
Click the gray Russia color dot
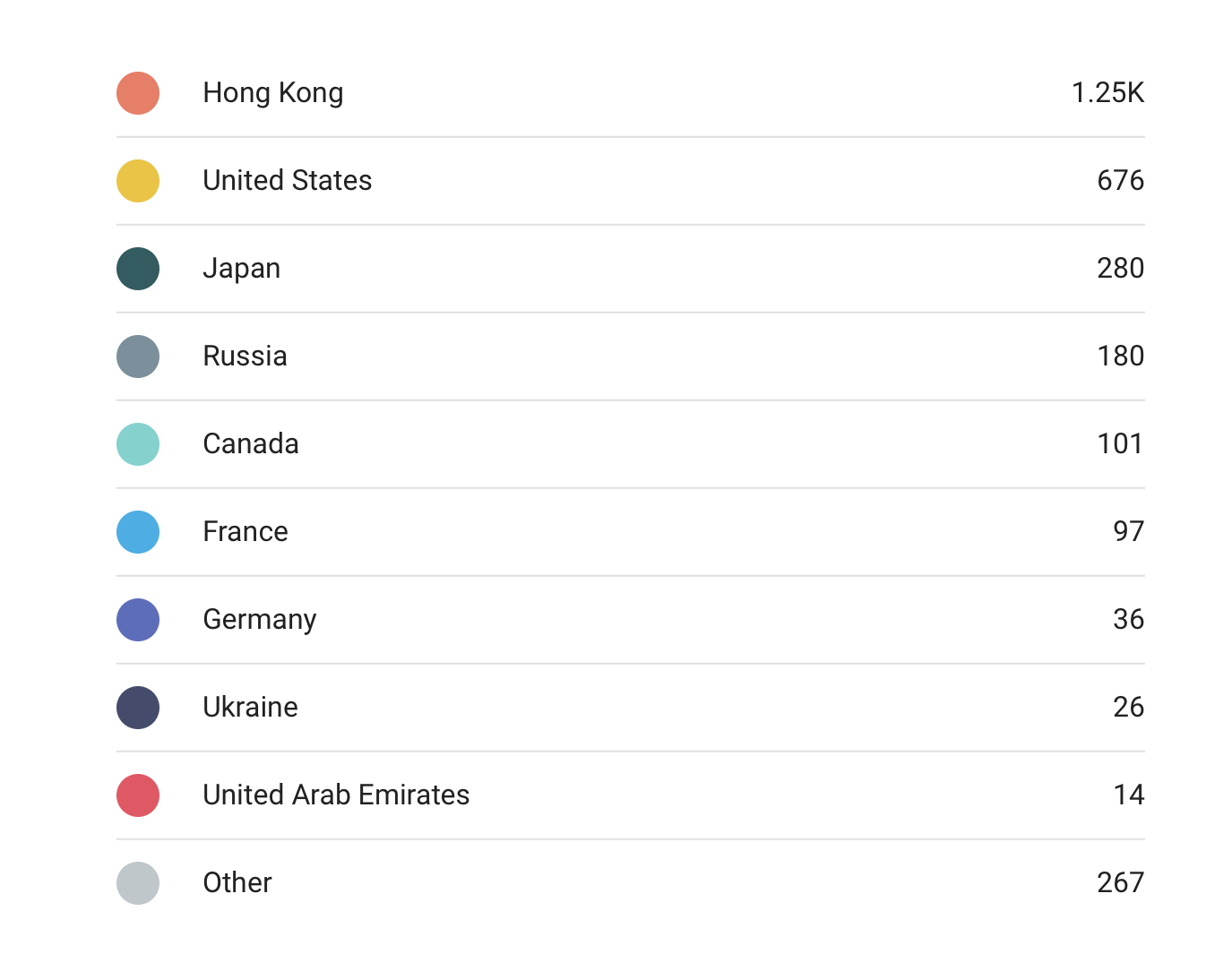click(138, 357)
